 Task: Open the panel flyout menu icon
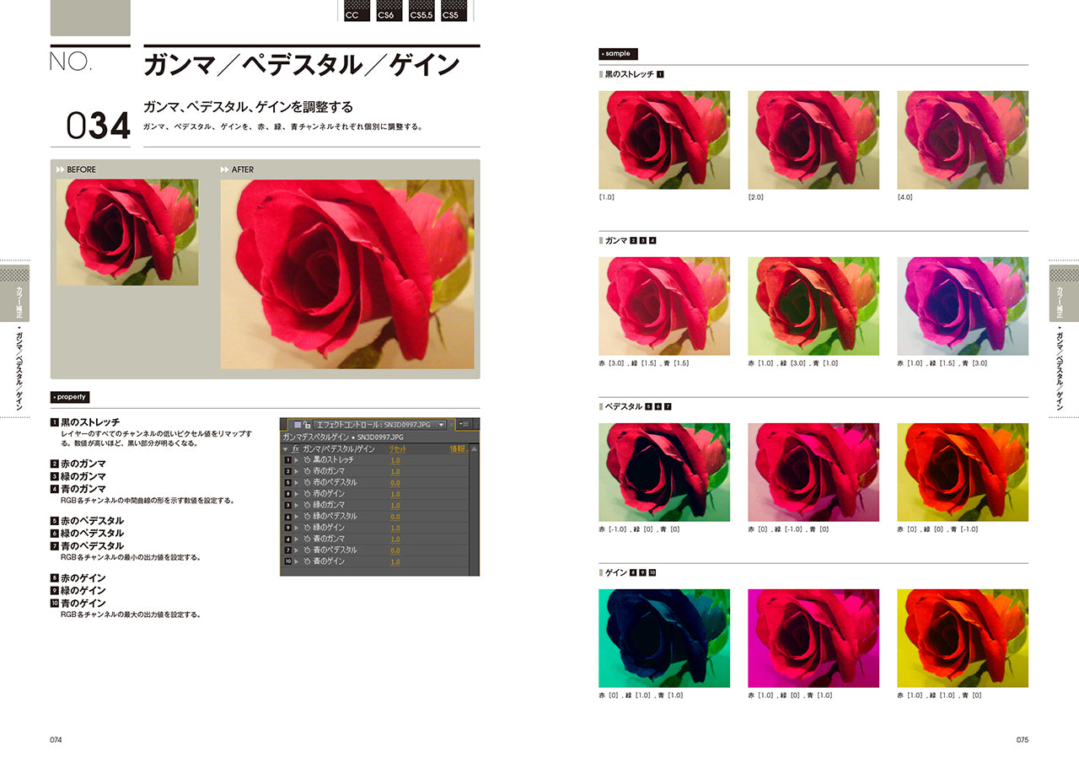(464, 424)
